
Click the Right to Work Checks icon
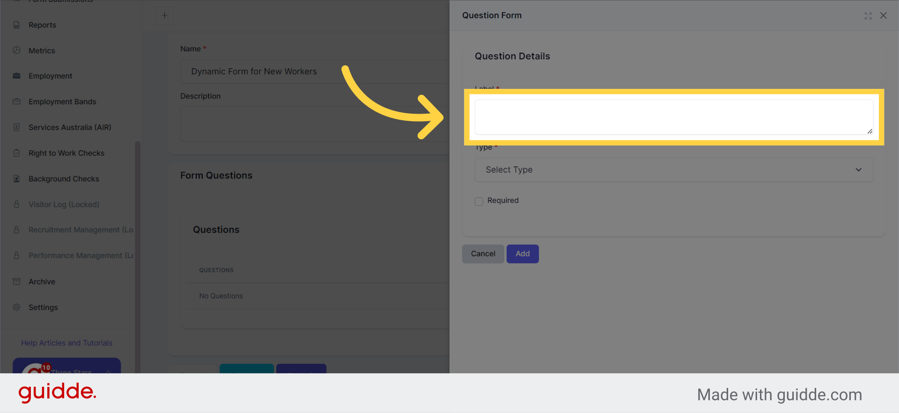tap(16, 153)
